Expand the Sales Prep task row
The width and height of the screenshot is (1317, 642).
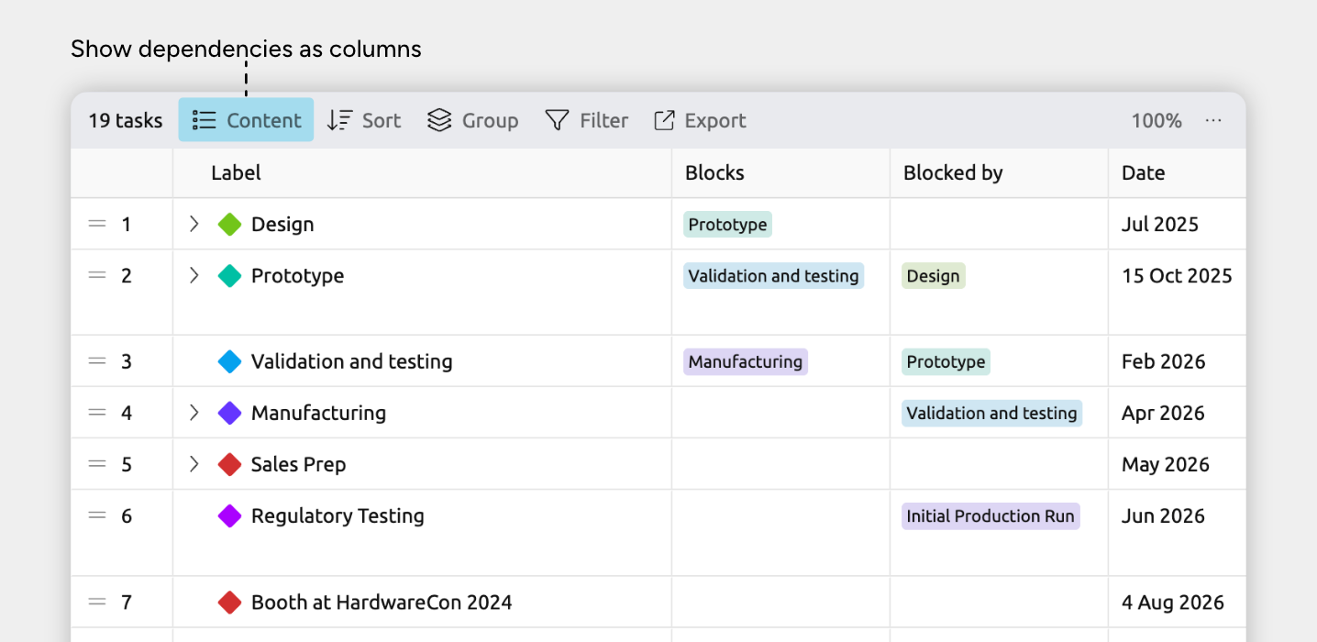coord(194,464)
